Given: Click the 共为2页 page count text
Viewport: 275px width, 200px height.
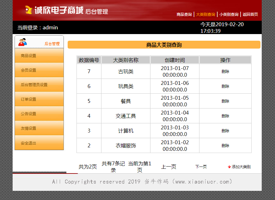Looking at the screenshot, I should click(88, 167).
